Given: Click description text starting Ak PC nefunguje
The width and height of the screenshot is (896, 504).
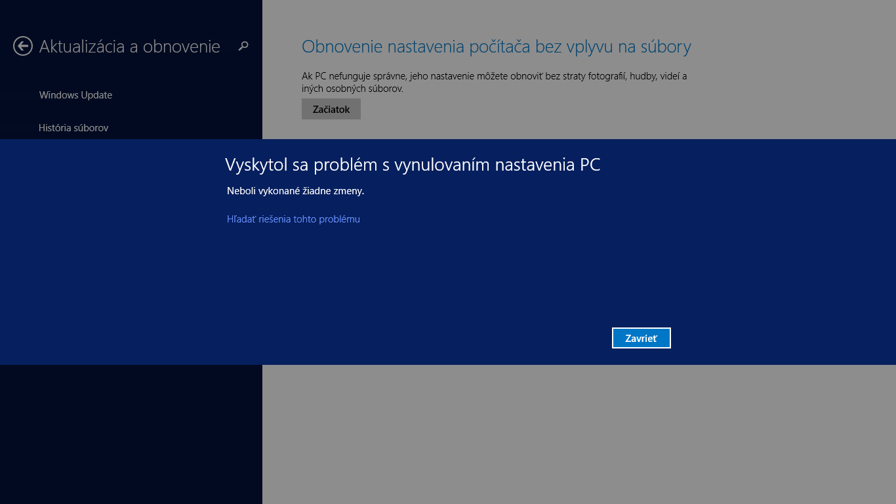Looking at the screenshot, I should (495, 82).
